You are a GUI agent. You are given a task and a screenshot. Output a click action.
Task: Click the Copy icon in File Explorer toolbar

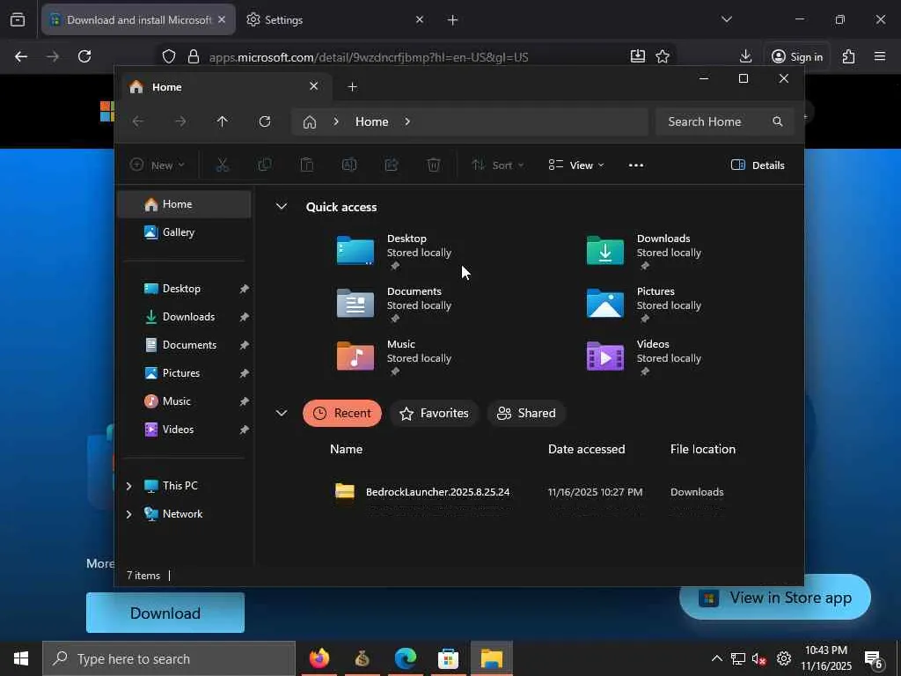265,165
